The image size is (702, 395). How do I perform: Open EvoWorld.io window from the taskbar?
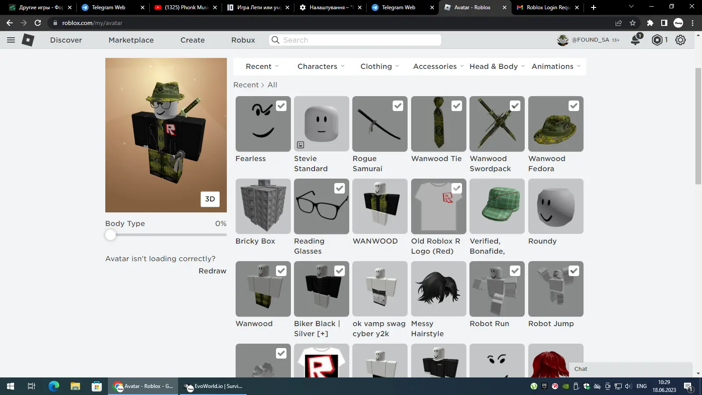(x=214, y=386)
